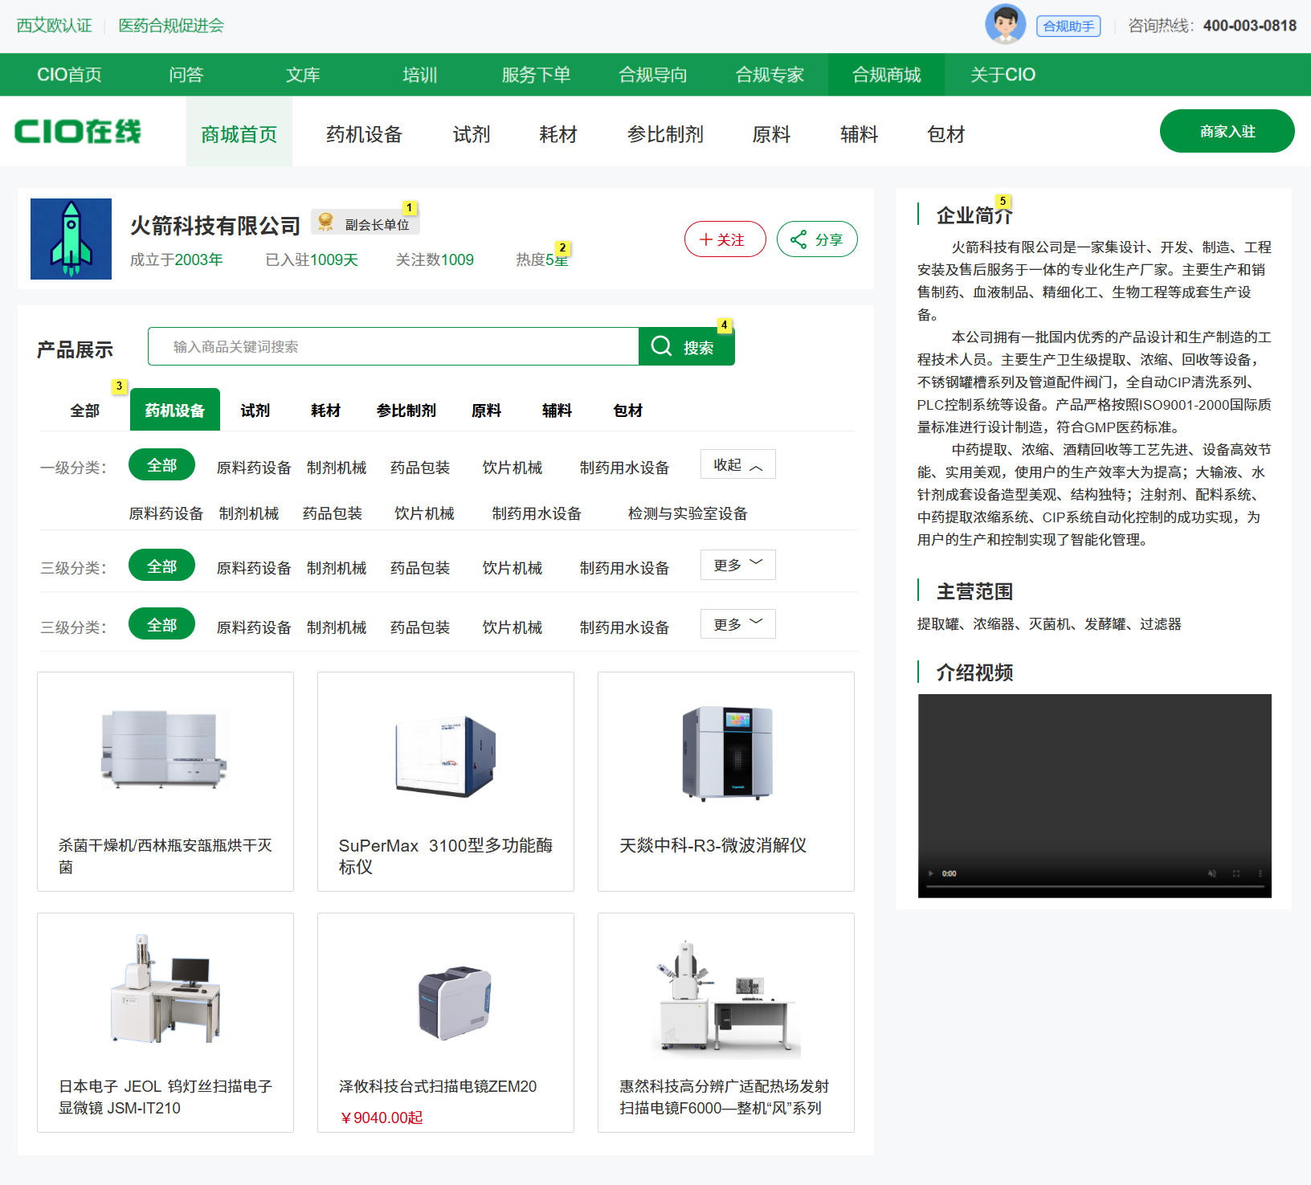The image size is (1311, 1185).
Task: Click the rocket company logo
Action: [x=71, y=239]
